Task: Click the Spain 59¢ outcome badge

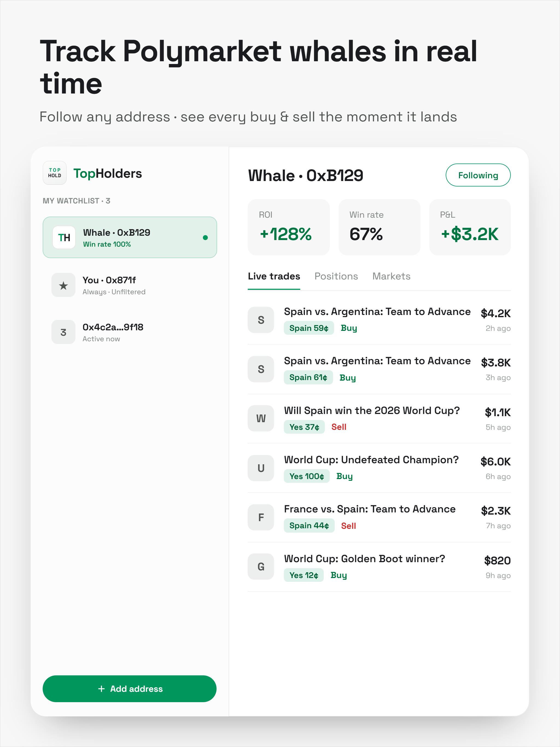Action: pos(309,328)
